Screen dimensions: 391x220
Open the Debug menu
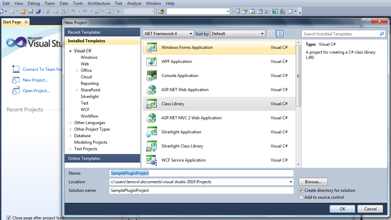(34, 3)
